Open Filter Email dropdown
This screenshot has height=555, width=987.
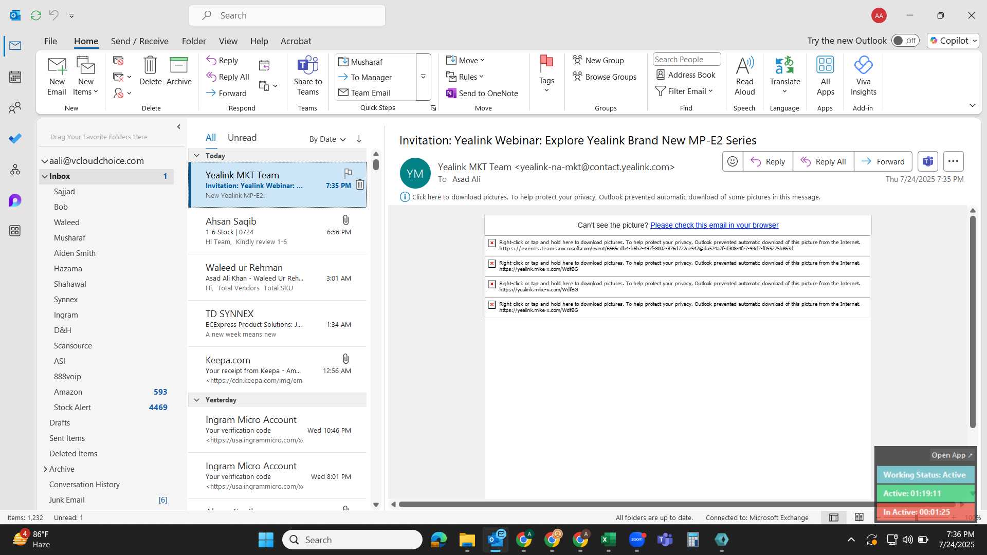pyautogui.click(x=685, y=91)
